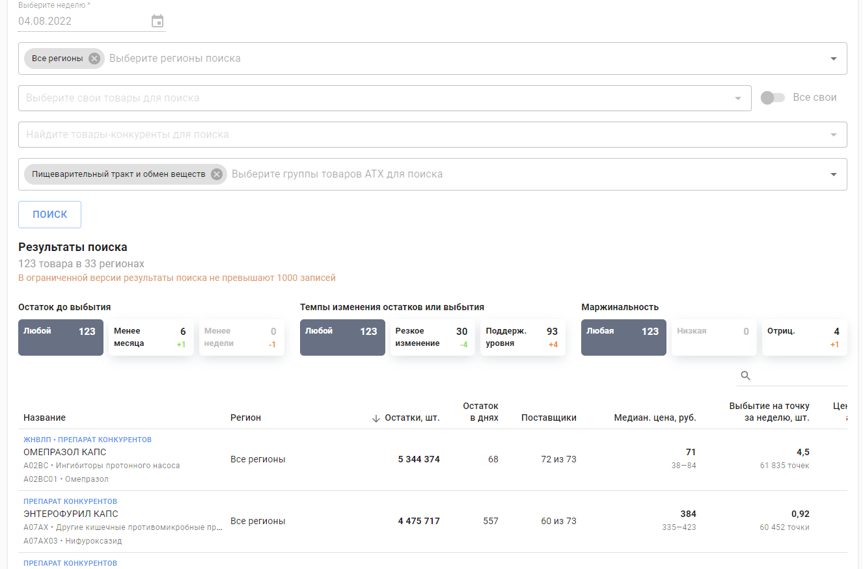Click suppliers cell '60 из 73'

[558, 521]
